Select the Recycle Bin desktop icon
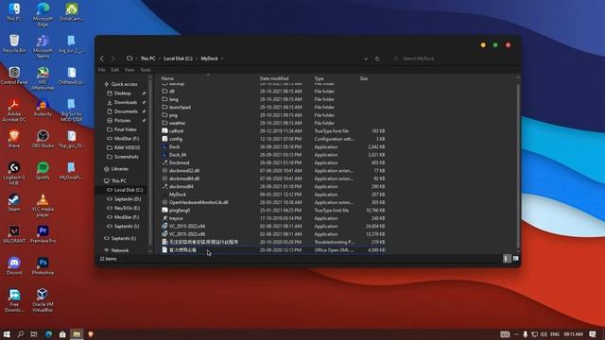This screenshot has width=605, height=340. pos(14,43)
